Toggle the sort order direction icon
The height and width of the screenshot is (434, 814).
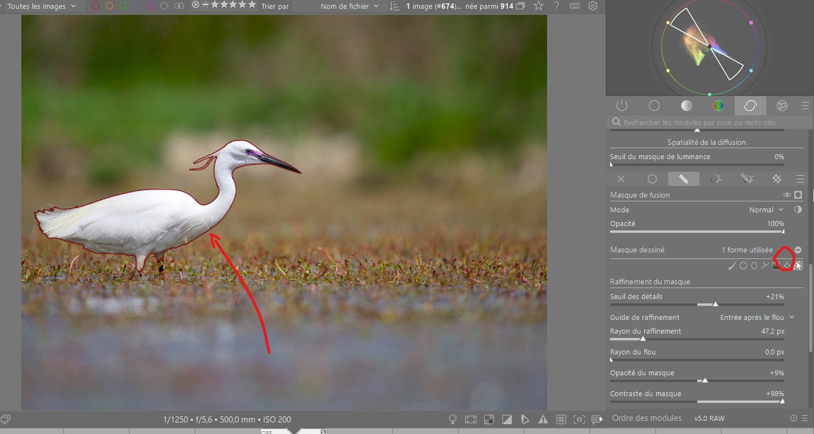coord(394,6)
